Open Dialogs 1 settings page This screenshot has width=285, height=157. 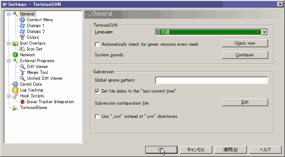click(36, 26)
